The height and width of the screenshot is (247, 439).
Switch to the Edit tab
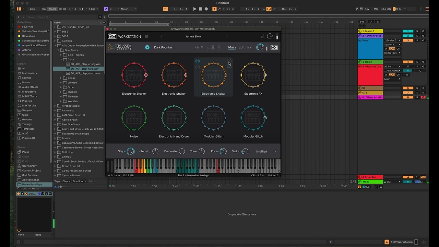241,47
